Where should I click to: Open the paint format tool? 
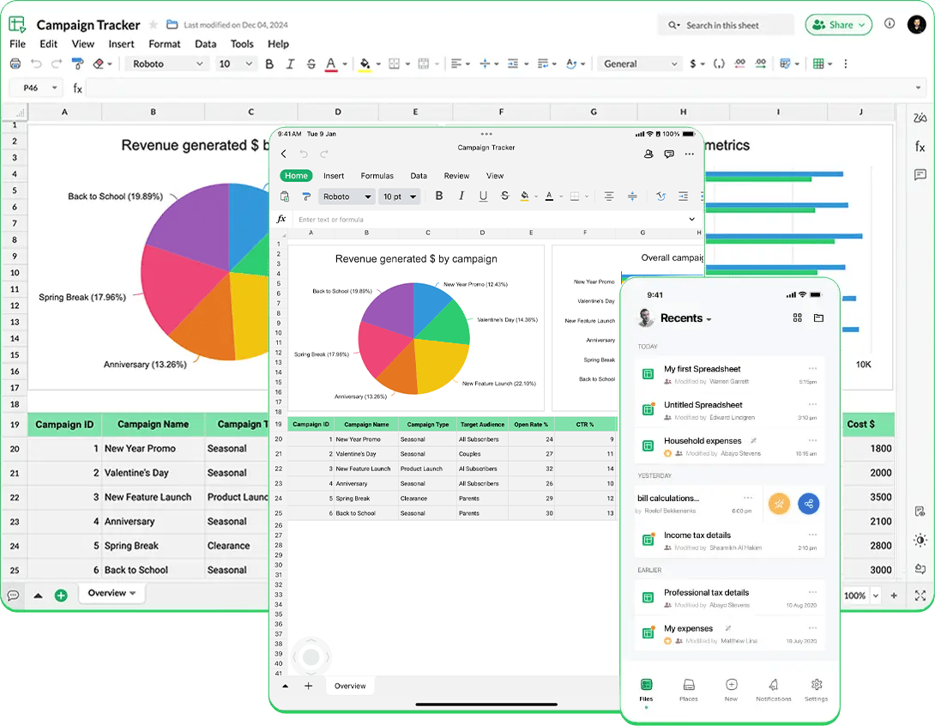click(x=76, y=64)
